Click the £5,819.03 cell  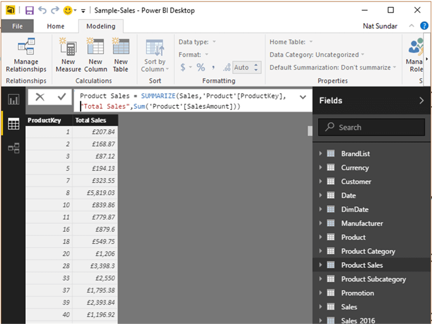[95, 193]
